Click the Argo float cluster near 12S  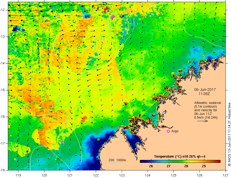pyautogui.click(x=113, y=17)
